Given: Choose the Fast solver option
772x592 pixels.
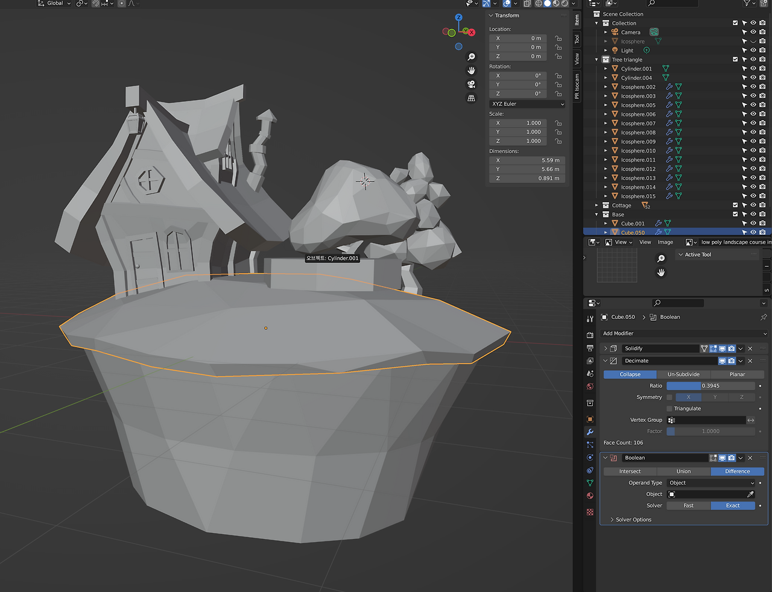Looking at the screenshot, I should point(688,506).
